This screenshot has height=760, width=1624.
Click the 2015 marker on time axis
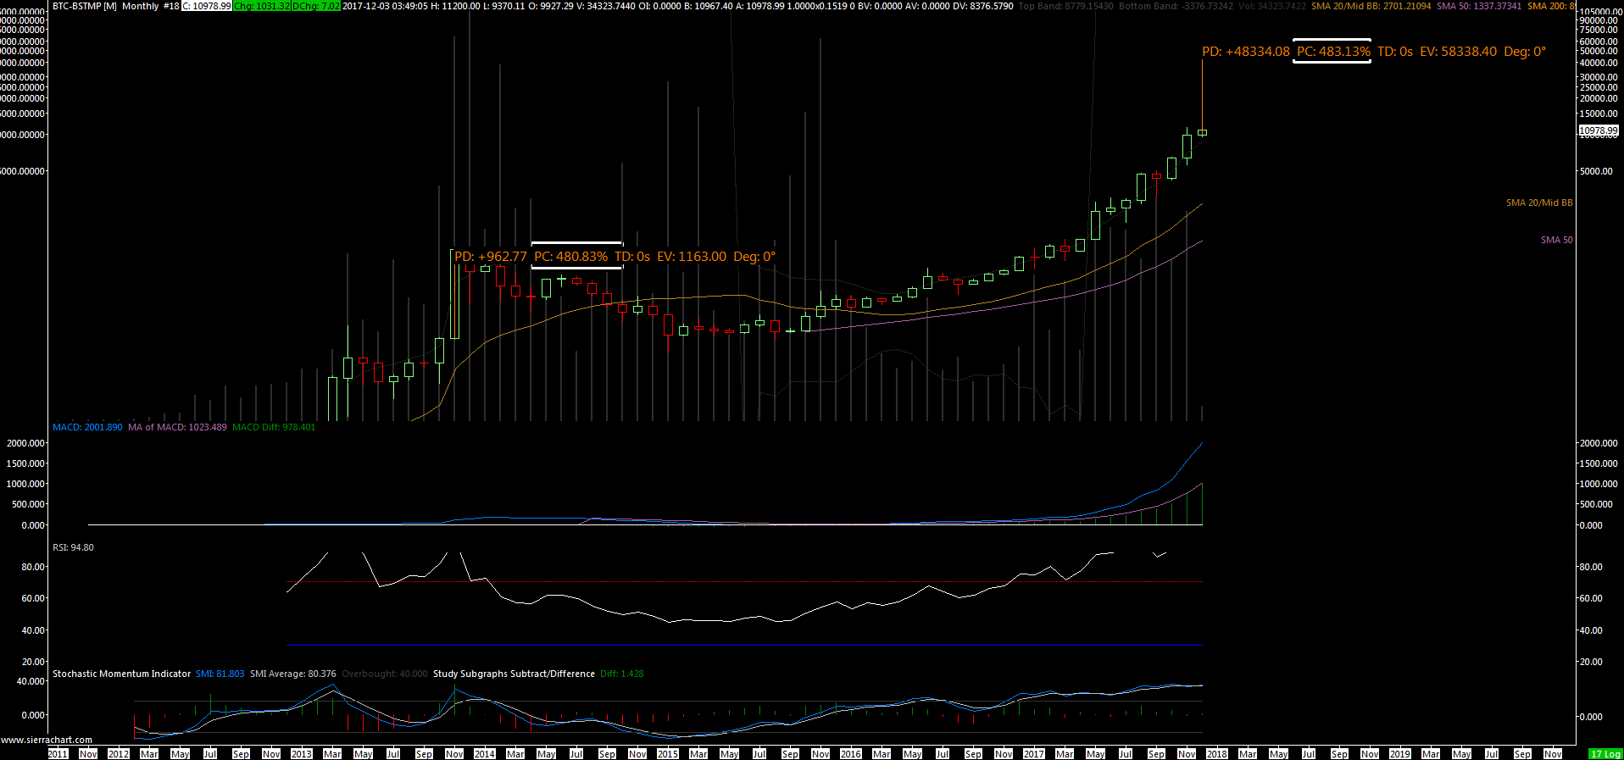[x=668, y=753]
